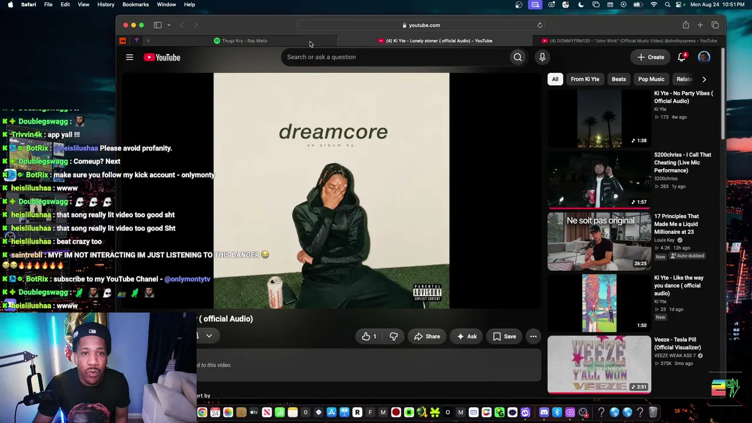Open Chrome from the Dock
Viewport: 752px width, 423px height.
(202, 412)
